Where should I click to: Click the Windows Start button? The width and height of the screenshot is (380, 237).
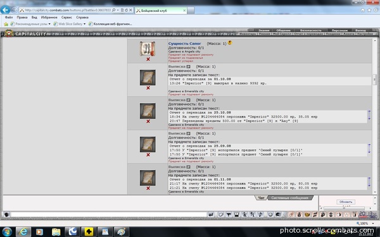[7, 232]
